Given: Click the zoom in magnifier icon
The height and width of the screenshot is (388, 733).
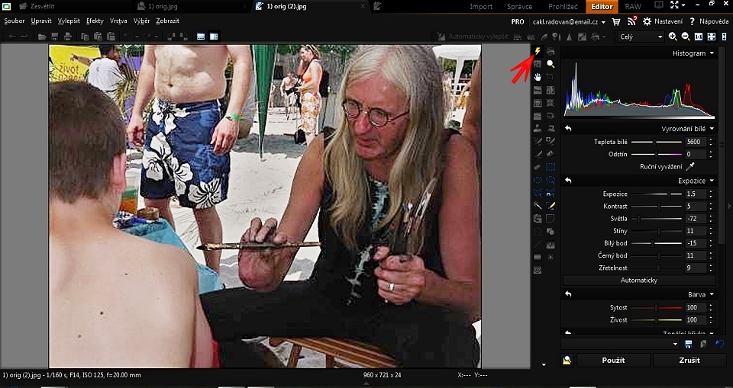Looking at the screenshot, I should click(x=673, y=37).
